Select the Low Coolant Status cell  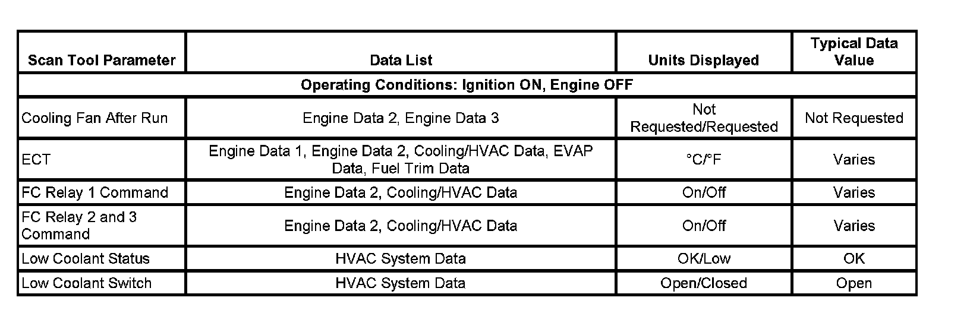86,259
